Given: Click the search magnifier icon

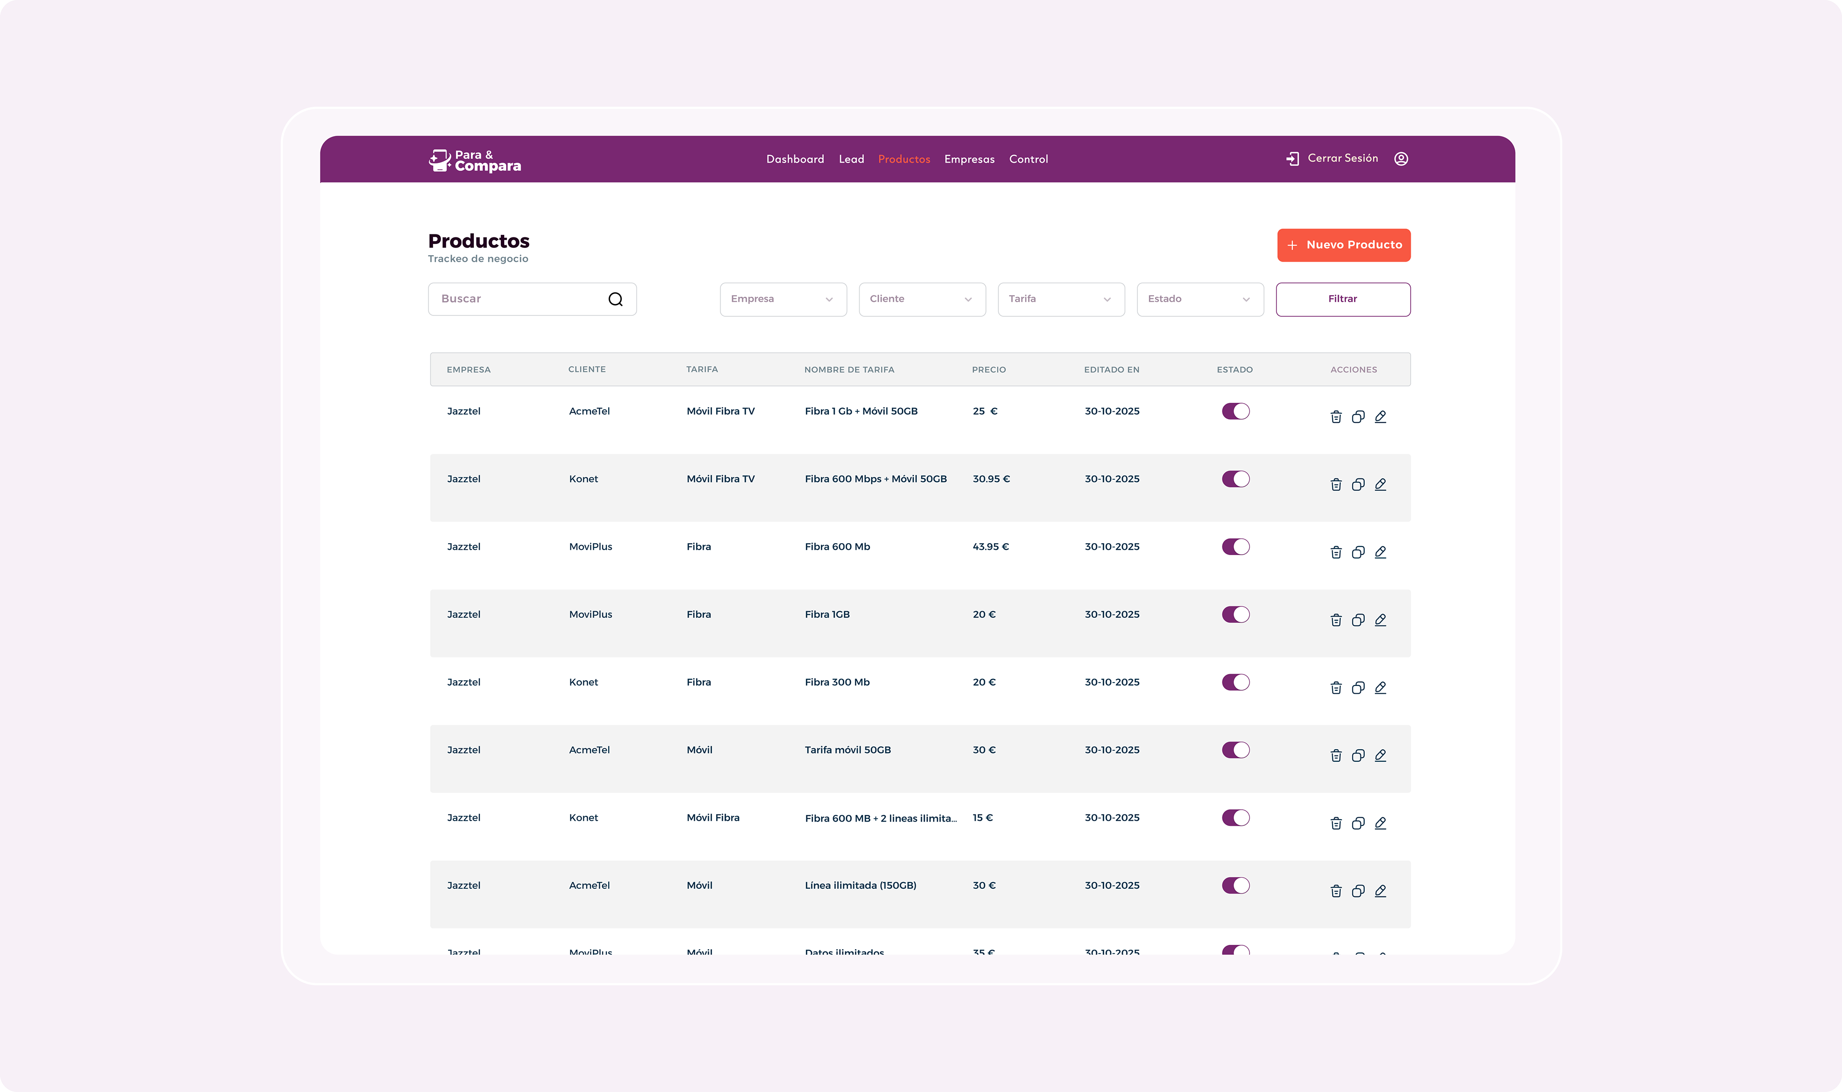Looking at the screenshot, I should [615, 300].
